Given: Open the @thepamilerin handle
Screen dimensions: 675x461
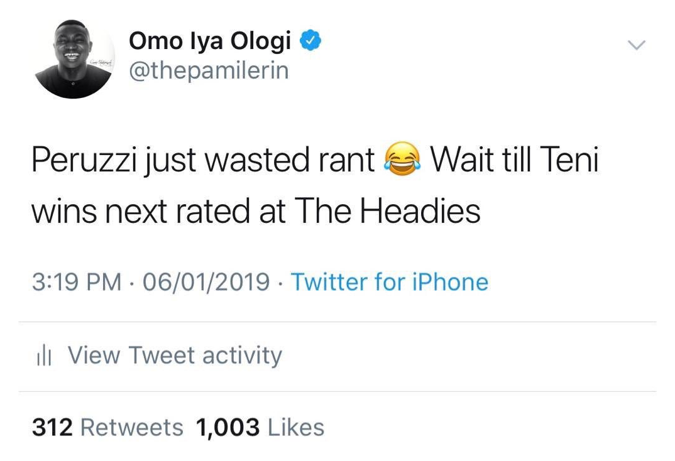Looking at the screenshot, I should (209, 70).
